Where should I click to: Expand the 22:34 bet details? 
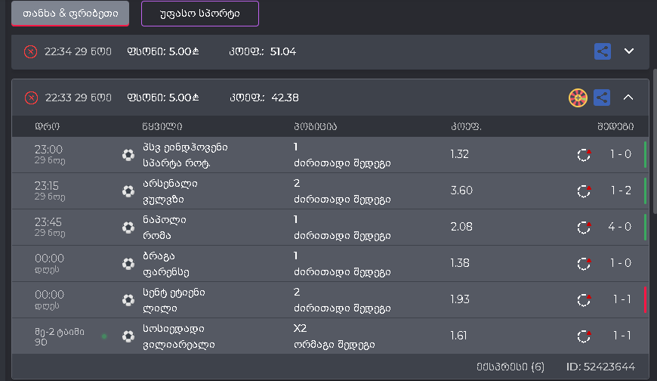pyautogui.click(x=629, y=51)
